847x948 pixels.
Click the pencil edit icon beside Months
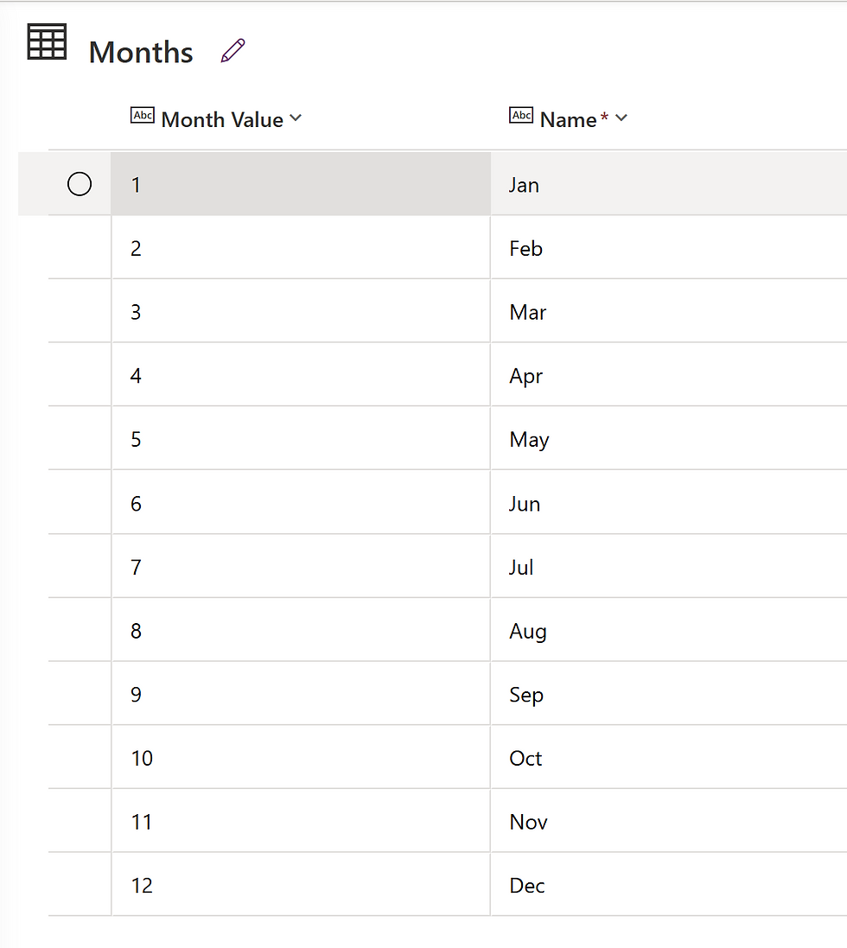pos(232,51)
